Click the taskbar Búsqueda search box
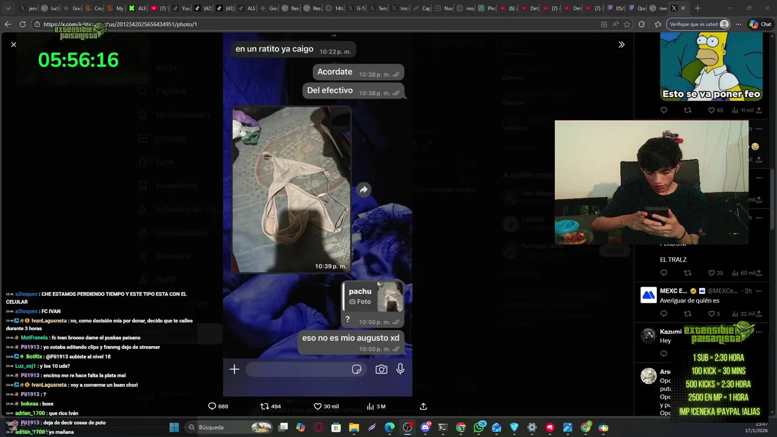Image resolution: width=777 pixels, height=437 pixels. point(229,427)
